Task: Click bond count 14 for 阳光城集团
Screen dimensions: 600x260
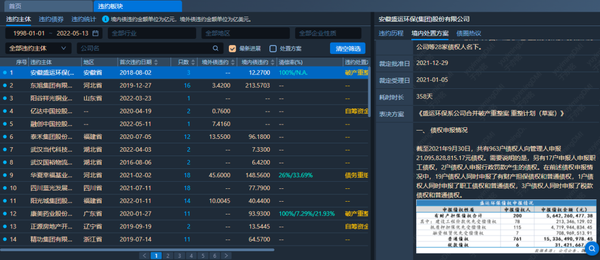Action: 187,201
